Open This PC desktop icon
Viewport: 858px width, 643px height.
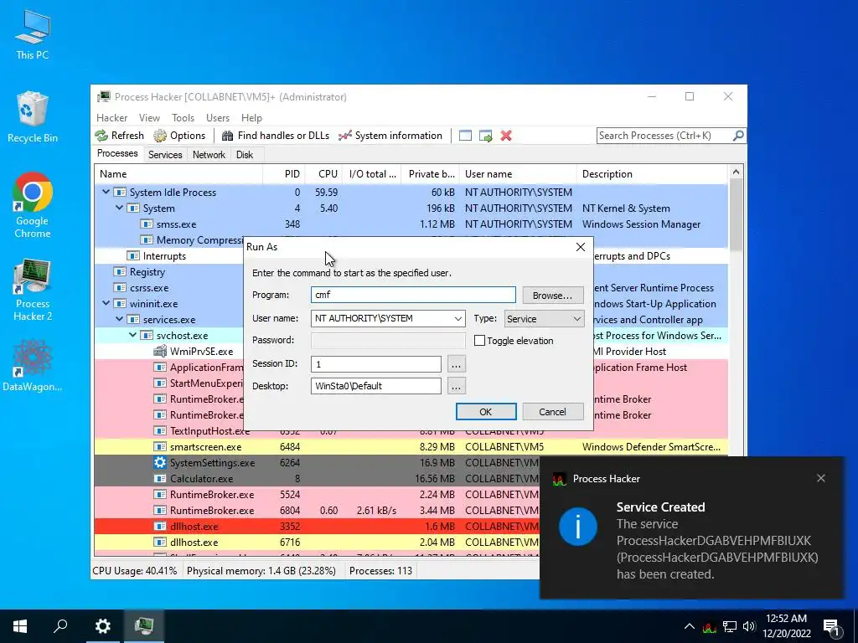tap(33, 34)
